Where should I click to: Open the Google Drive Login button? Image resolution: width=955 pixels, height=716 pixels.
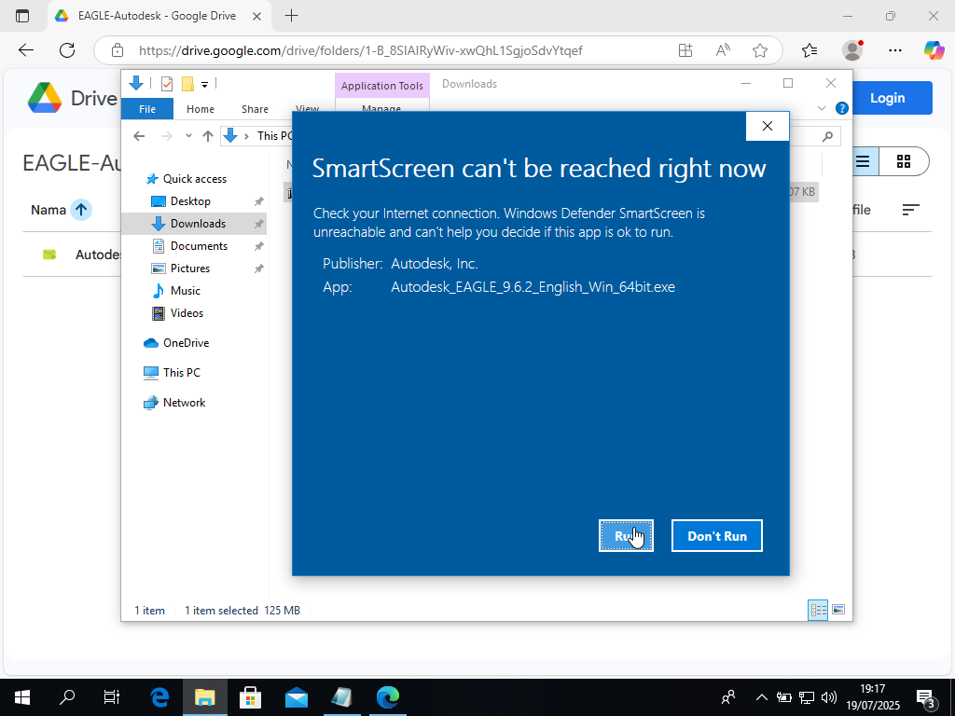click(x=886, y=98)
